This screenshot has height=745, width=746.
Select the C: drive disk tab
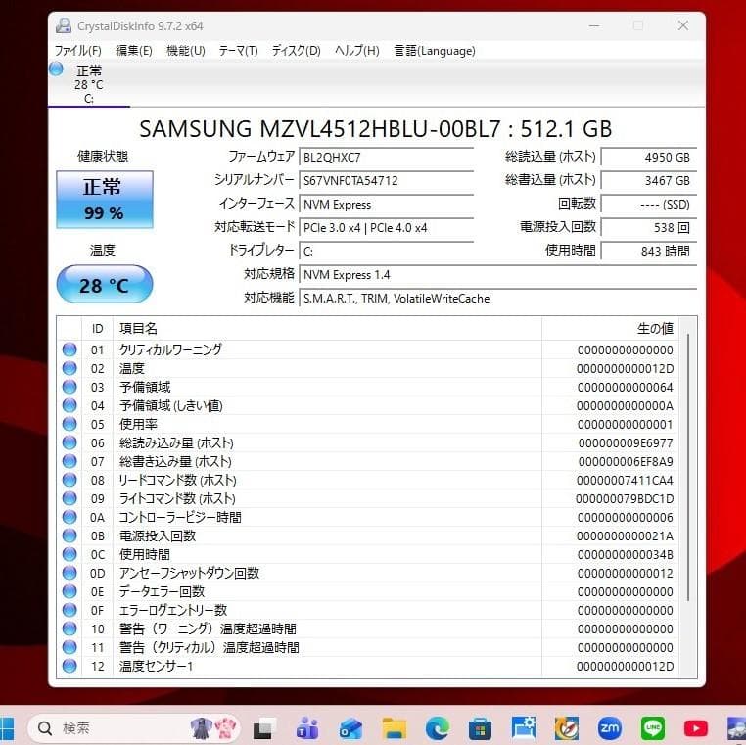pyautogui.click(x=89, y=84)
